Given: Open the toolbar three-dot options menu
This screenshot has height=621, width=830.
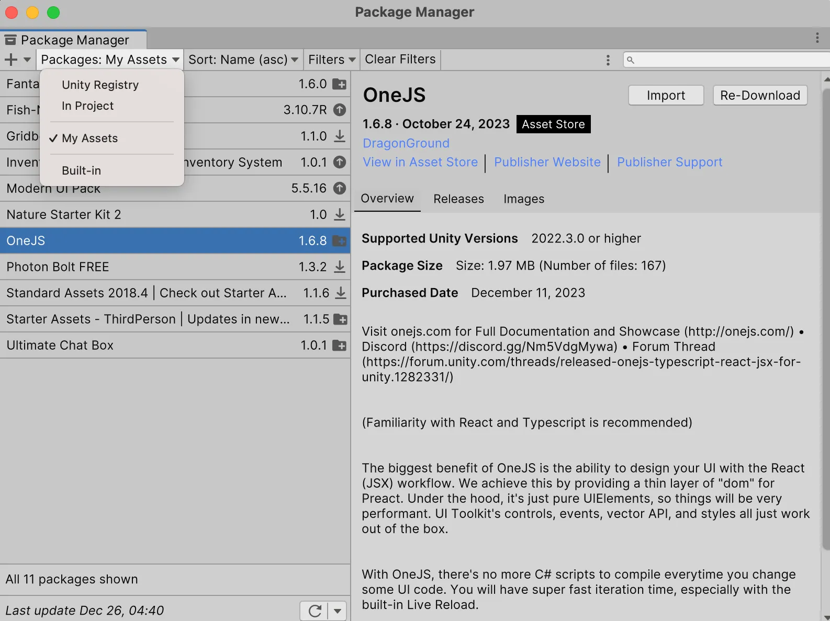Looking at the screenshot, I should 608,60.
